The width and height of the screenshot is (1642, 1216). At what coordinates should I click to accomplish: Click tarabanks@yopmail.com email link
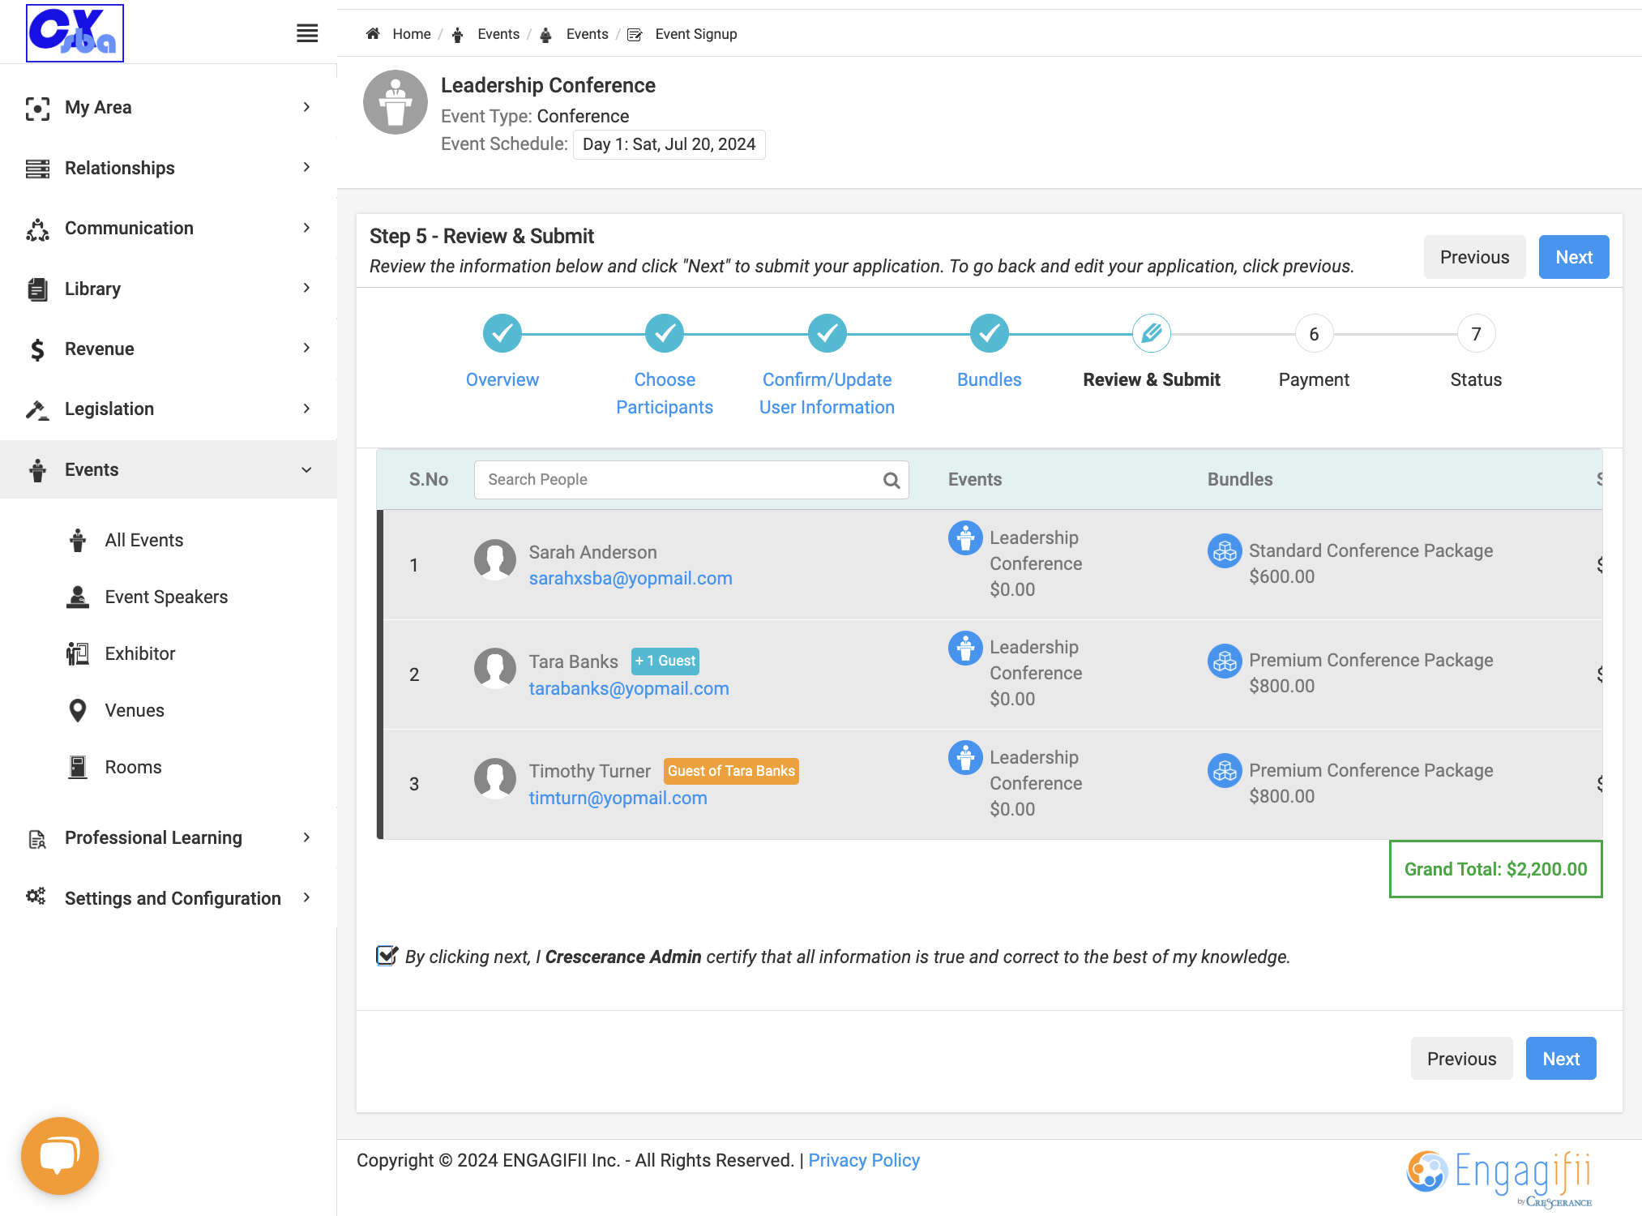(x=629, y=688)
